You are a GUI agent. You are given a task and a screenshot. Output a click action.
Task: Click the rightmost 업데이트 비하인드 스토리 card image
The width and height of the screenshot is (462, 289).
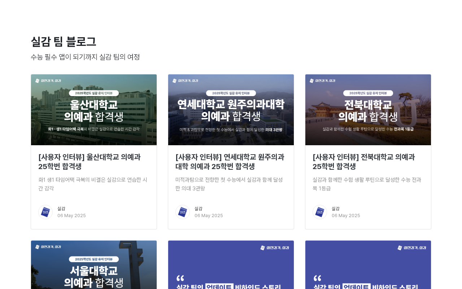pos(368,265)
